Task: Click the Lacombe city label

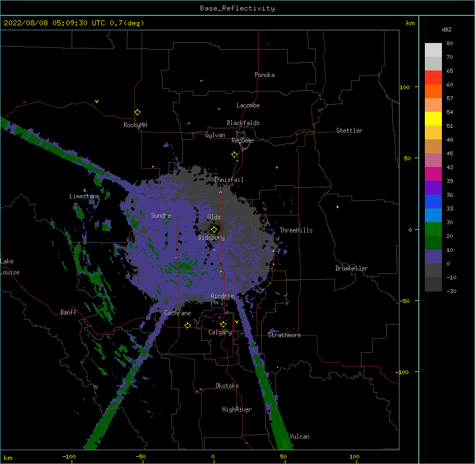Action: (248, 105)
